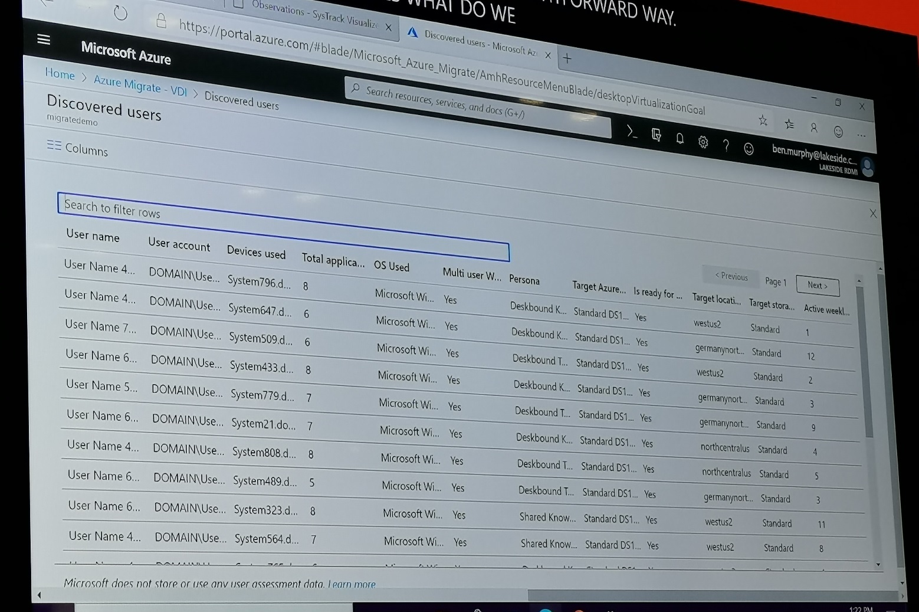
Task: Sort by User name column header
Action: (93, 235)
